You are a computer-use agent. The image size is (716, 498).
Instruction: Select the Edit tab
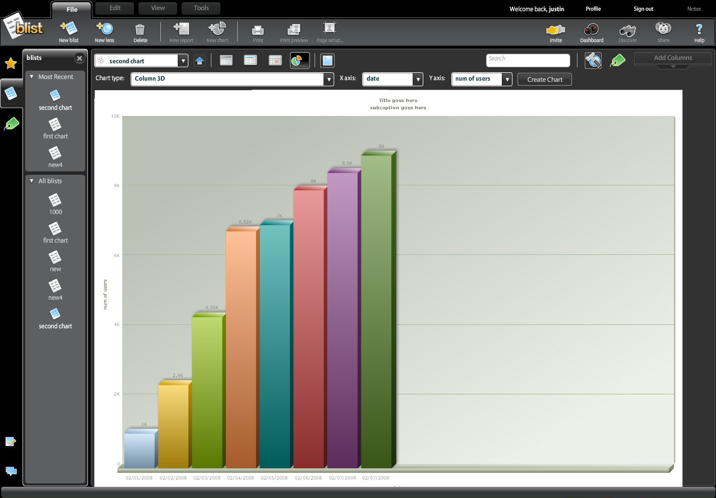115,8
